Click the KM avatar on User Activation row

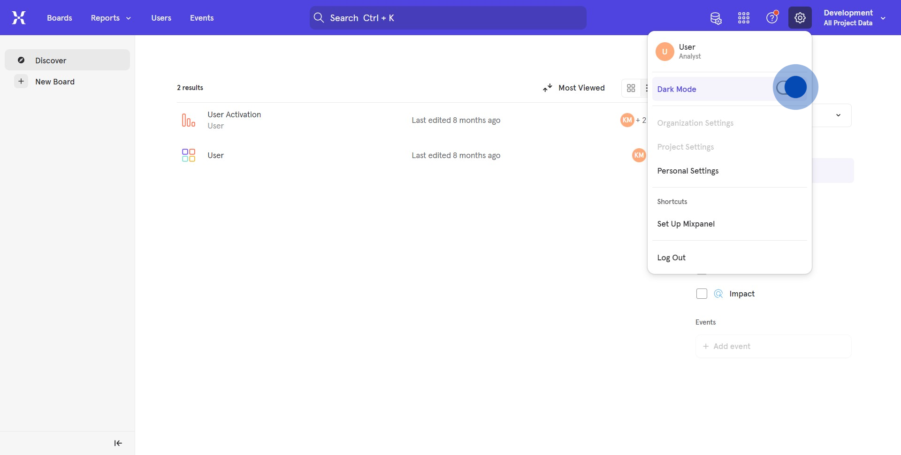point(627,120)
